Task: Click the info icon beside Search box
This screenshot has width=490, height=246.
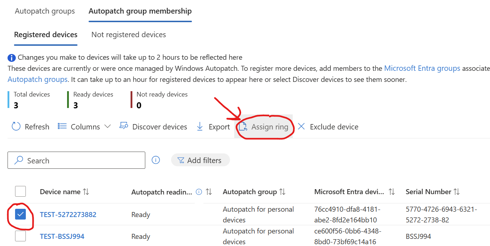Action: [x=156, y=160]
